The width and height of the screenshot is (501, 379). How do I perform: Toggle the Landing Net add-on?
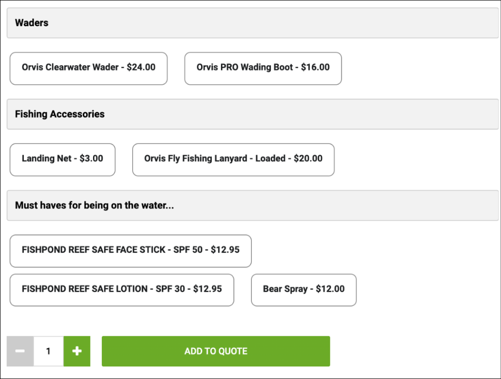click(x=63, y=159)
